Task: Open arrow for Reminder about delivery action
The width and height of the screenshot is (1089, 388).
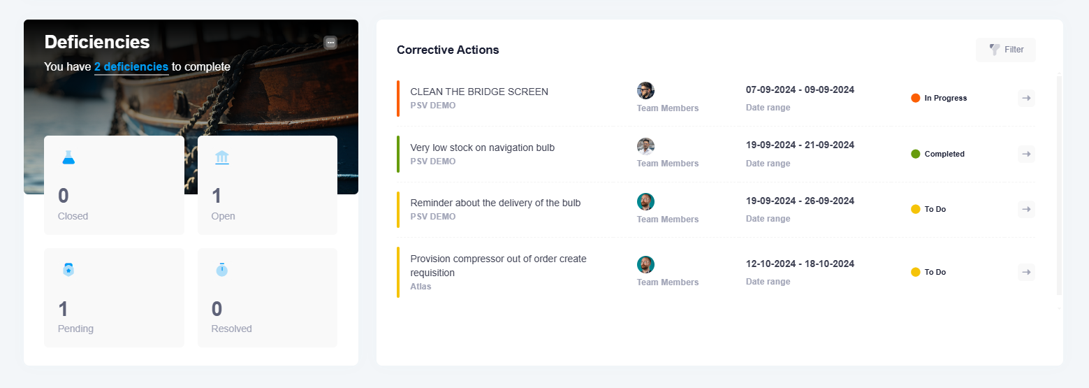Action: tap(1026, 209)
